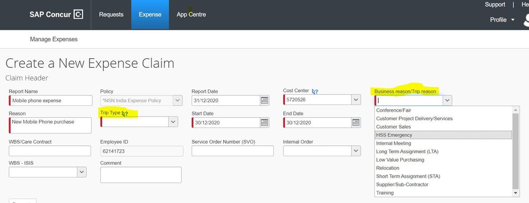Click the Trip Type help icon
Screen dimensions: 529x203
click(124, 113)
